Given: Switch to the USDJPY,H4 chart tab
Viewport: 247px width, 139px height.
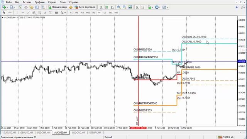Looking at the screenshot, I should point(95,132).
